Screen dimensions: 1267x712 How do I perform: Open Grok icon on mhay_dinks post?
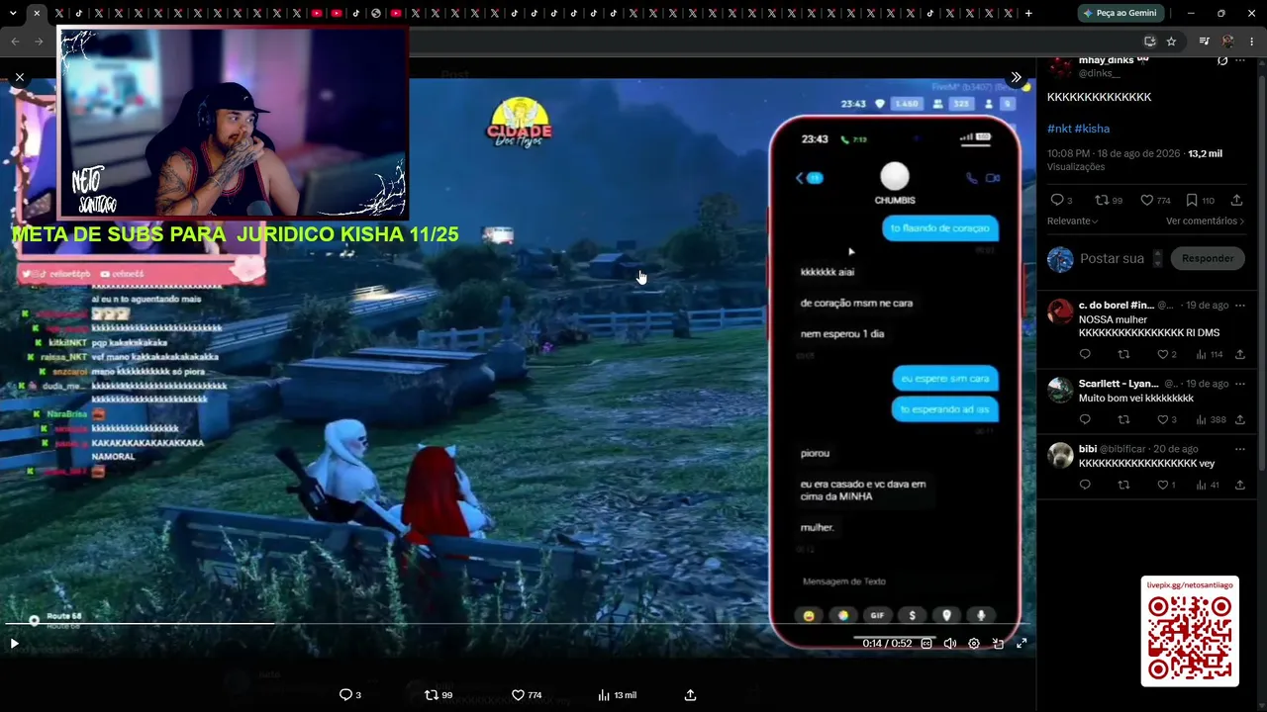point(1222,60)
